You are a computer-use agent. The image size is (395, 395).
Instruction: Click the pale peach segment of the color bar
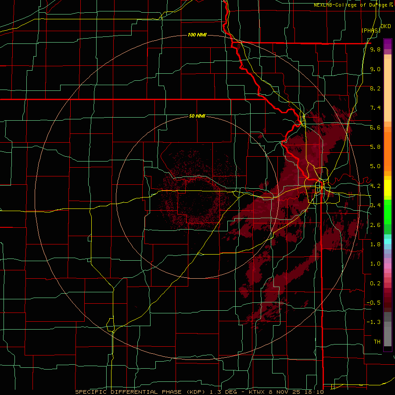pos(388,90)
